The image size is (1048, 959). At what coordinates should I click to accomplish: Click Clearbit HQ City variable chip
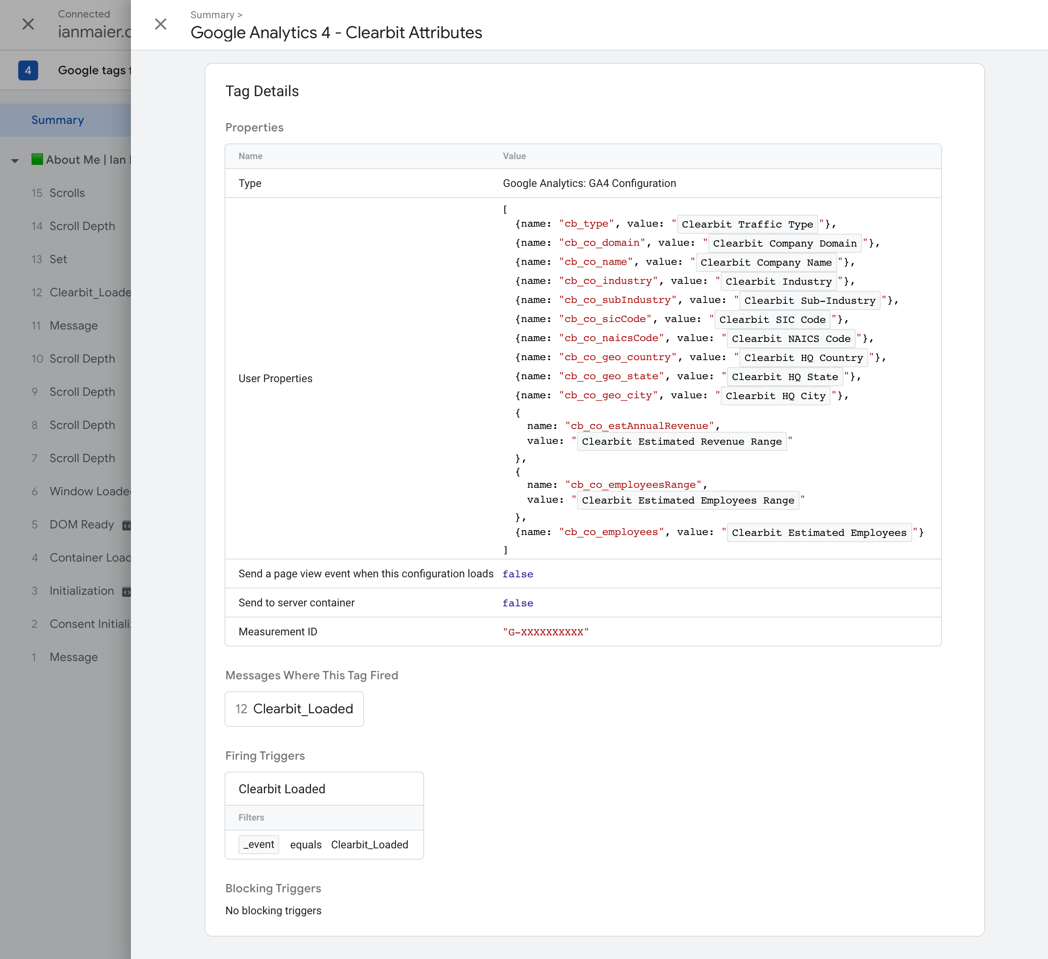[x=775, y=396]
